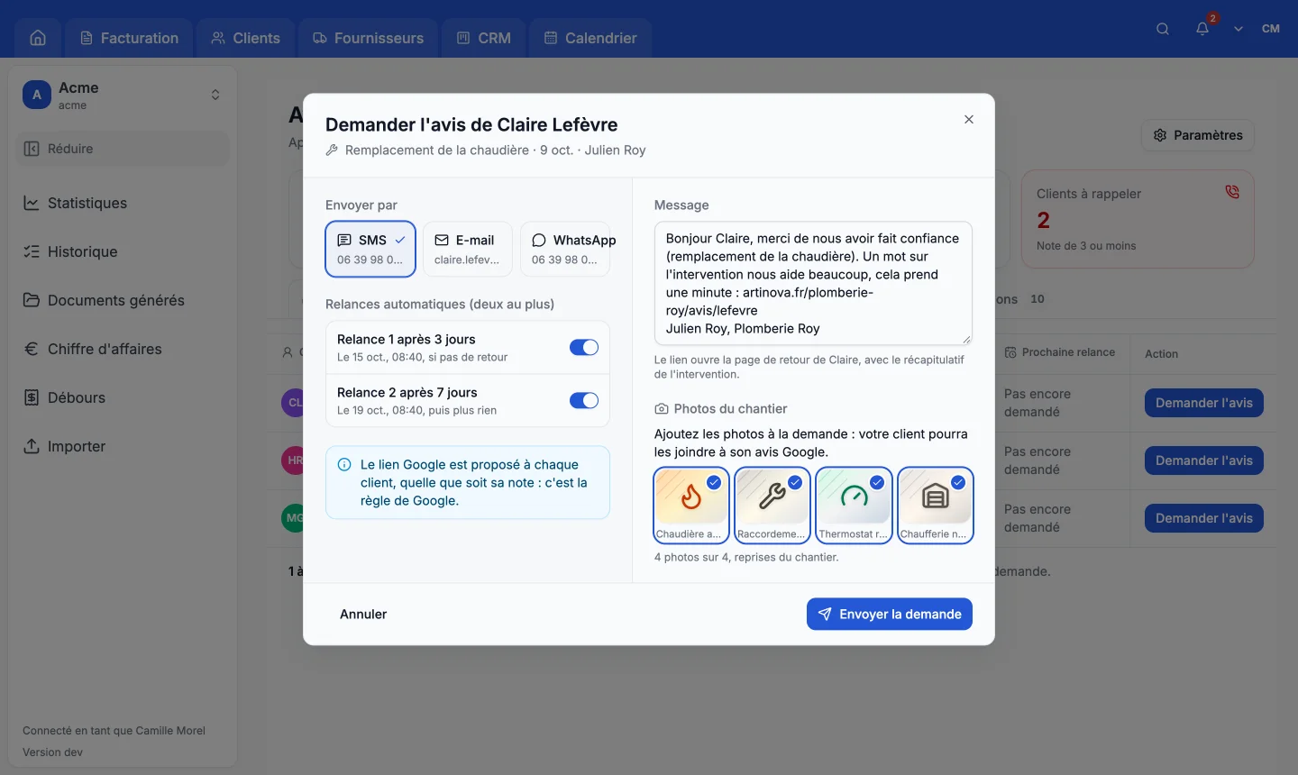
Task: Click the Clients à rappeler card
Action: 1138,219
